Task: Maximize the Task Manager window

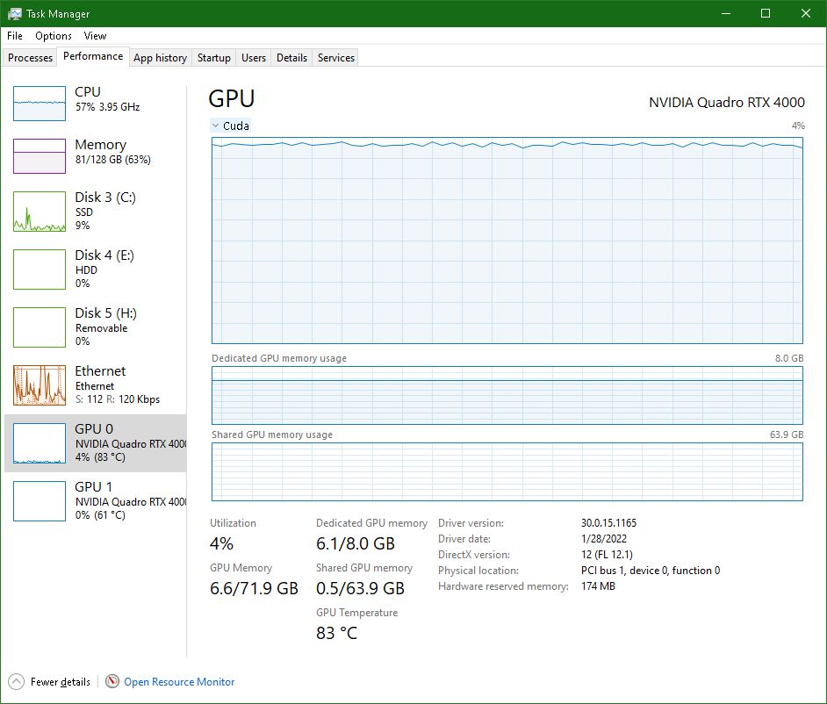Action: [766, 14]
